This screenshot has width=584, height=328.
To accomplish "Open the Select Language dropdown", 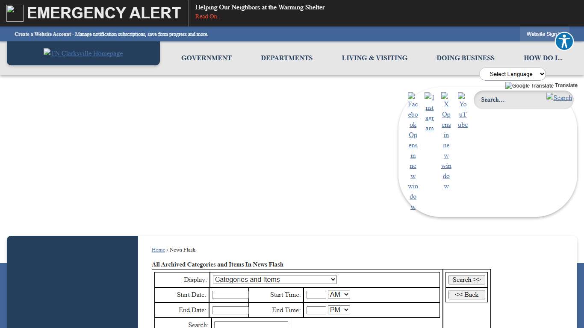I will tap(512, 74).
